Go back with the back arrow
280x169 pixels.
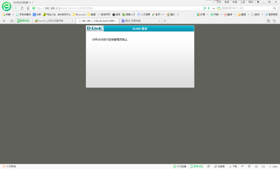(16, 8)
